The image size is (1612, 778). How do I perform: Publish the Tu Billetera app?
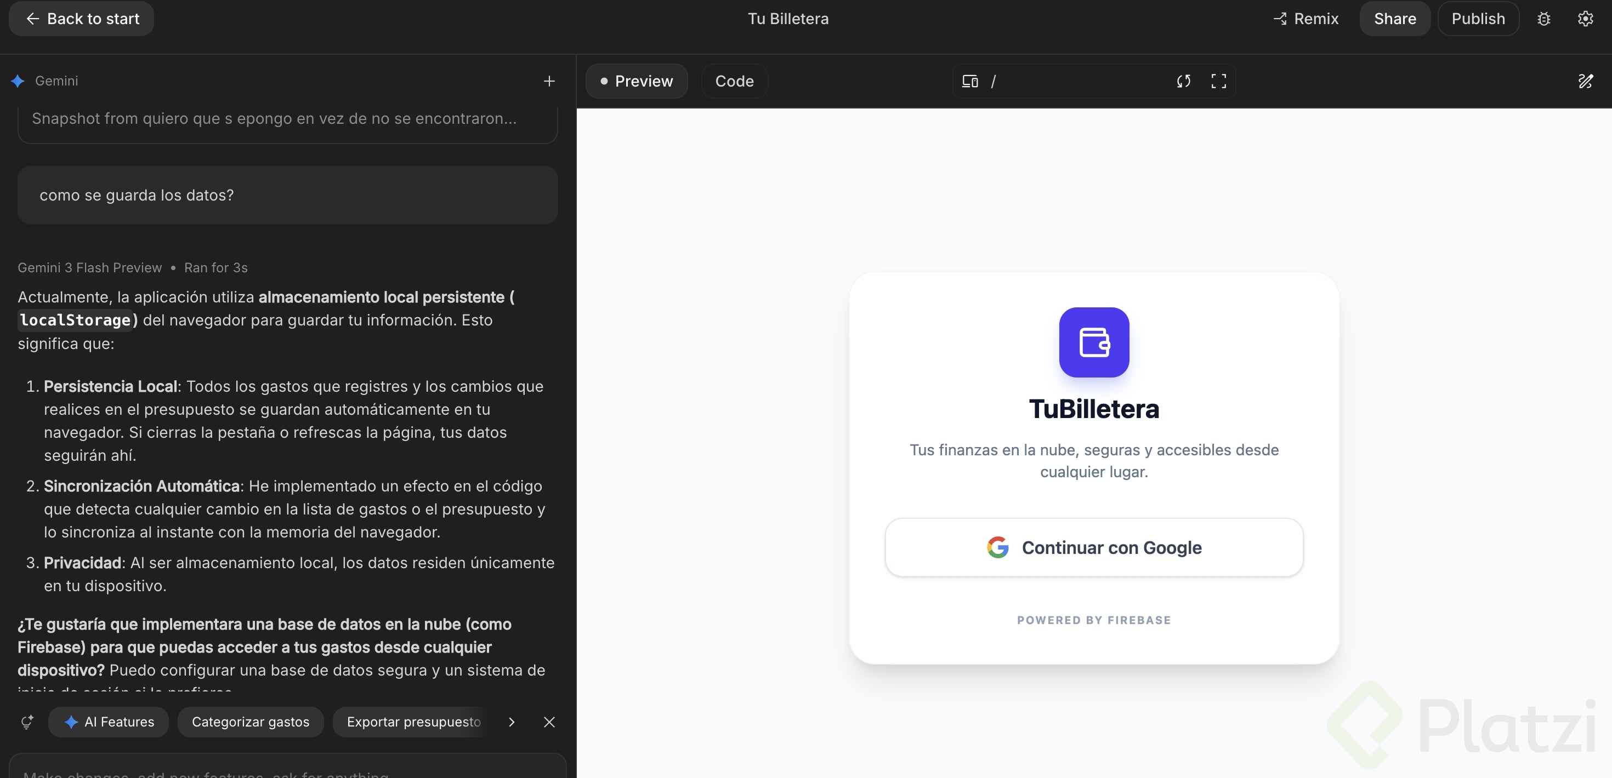point(1478,19)
